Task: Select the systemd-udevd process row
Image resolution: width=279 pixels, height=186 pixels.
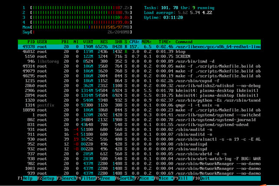Action: point(139,125)
